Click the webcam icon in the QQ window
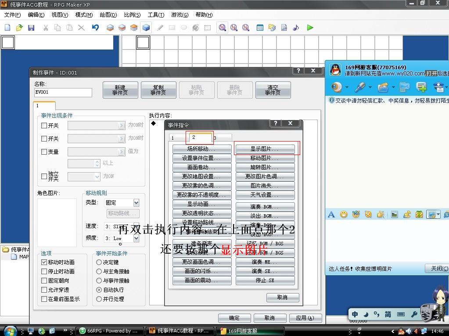 tap(337, 87)
